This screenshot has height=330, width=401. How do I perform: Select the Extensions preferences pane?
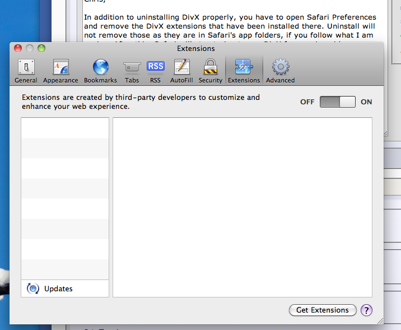[x=244, y=71]
